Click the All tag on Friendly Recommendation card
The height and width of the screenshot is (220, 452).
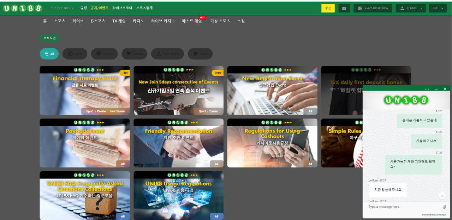click(216, 164)
